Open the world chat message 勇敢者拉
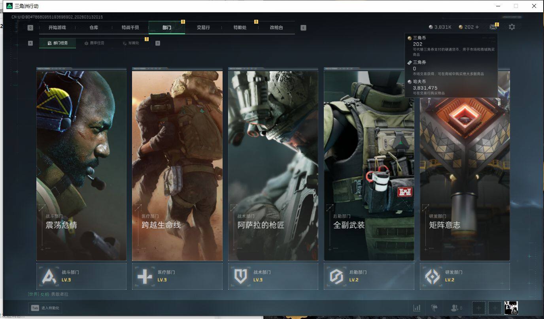Image resolution: width=544 pixels, height=319 pixels. click(48, 294)
